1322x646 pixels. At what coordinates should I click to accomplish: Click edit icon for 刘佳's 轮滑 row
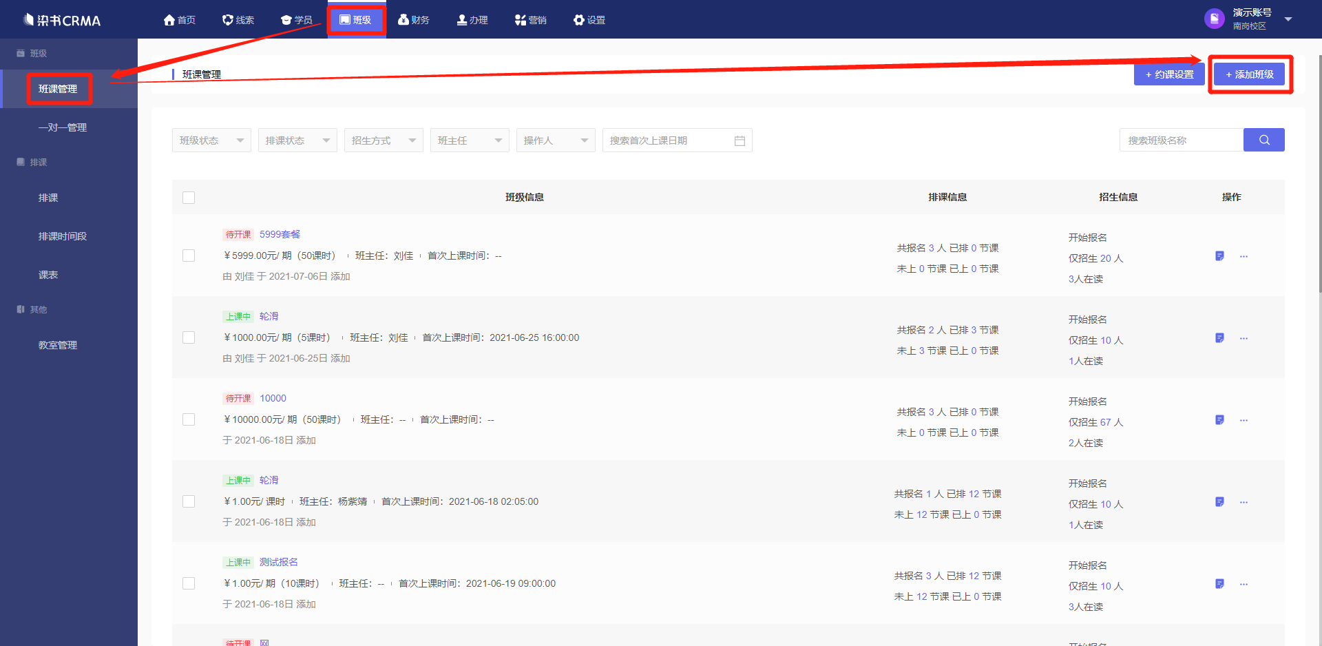pyautogui.click(x=1219, y=338)
